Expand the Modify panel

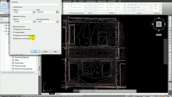(x=112, y=13)
